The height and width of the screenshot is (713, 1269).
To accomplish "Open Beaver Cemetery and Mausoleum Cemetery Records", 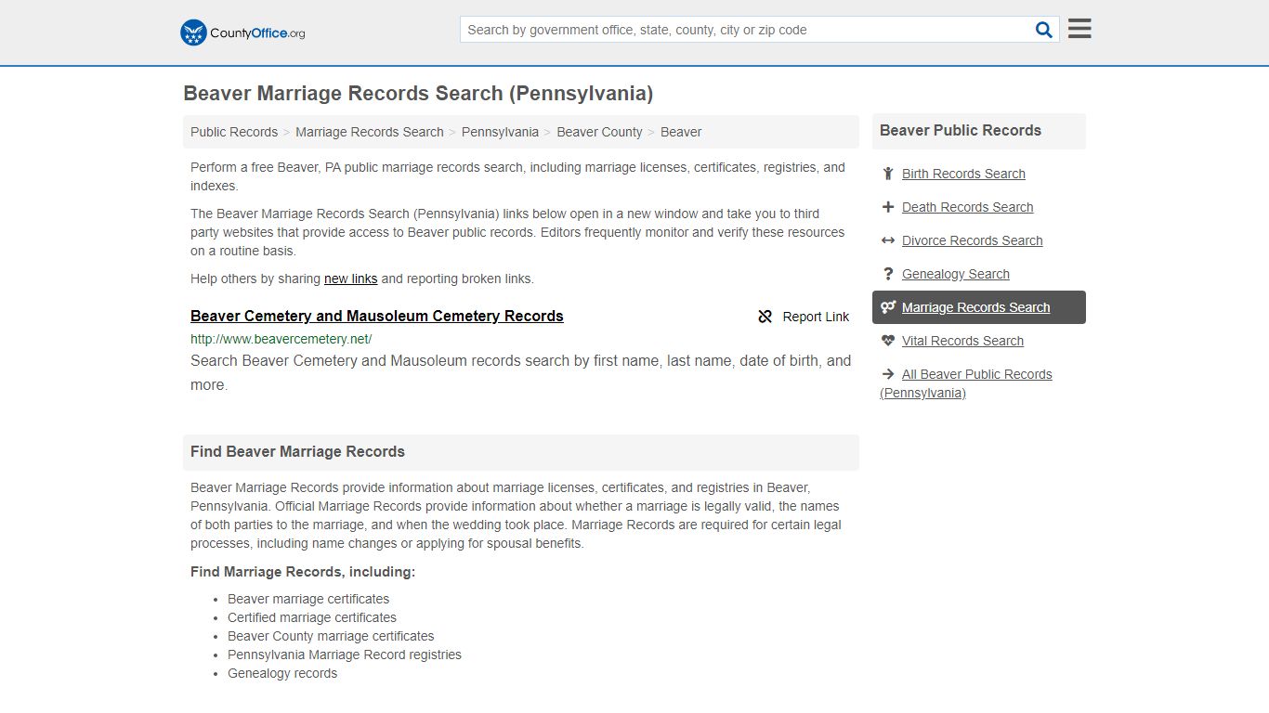I will [x=377, y=316].
